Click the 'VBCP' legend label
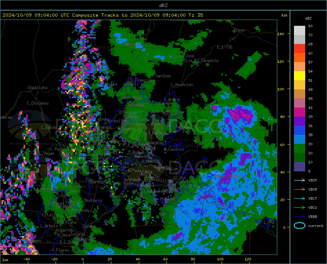This screenshot has height=264, width=327. [x=312, y=180]
